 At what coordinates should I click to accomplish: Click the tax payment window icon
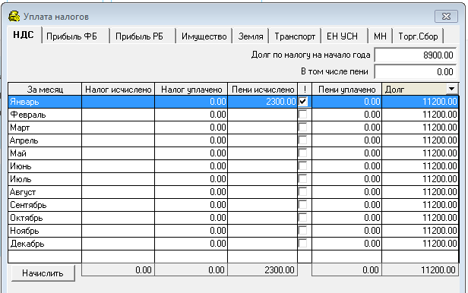click(x=14, y=17)
